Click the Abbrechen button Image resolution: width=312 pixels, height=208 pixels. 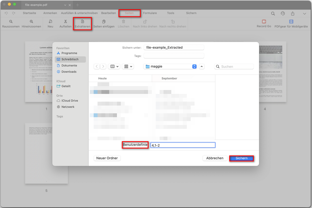tap(215, 158)
